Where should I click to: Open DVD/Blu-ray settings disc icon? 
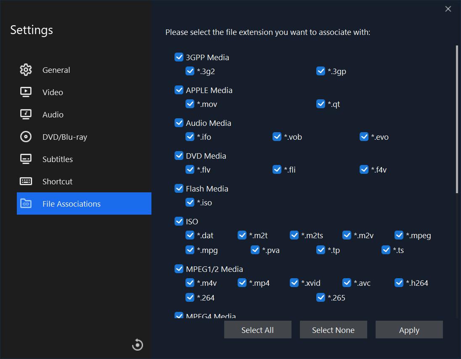(26, 137)
